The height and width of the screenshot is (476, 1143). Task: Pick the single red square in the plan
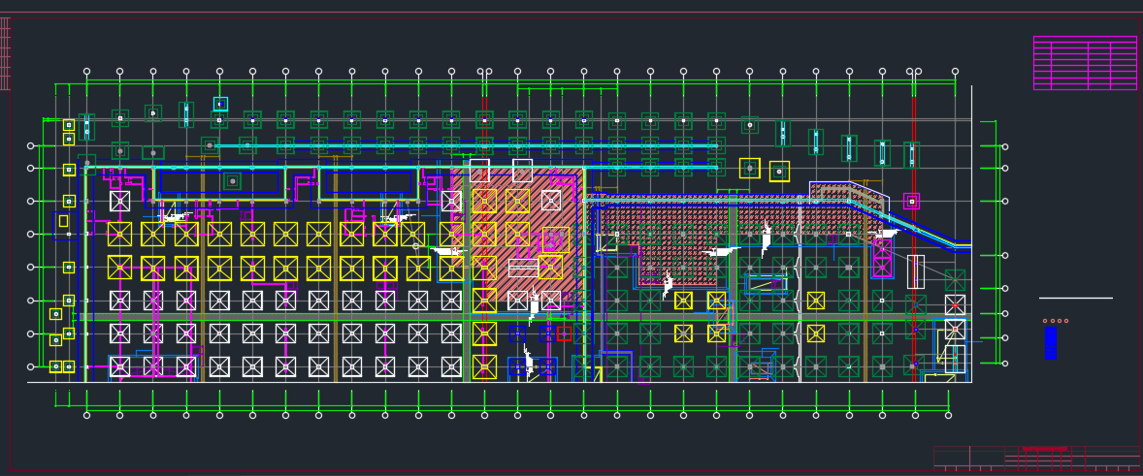[564, 334]
